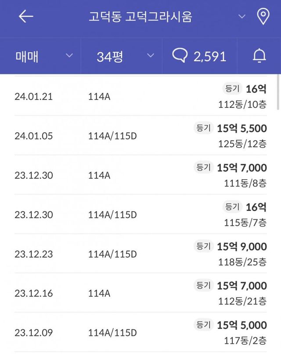Select the 23.12.09 row for 117동/2층
The height and width of the screenshot is (354, 281).
[140, 332]
